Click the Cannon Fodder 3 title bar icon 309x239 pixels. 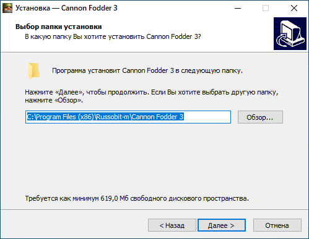(7, 8)
